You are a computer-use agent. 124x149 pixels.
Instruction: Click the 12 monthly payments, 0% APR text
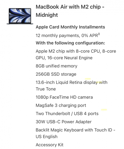pyautogui.click(x=67, y=35)
